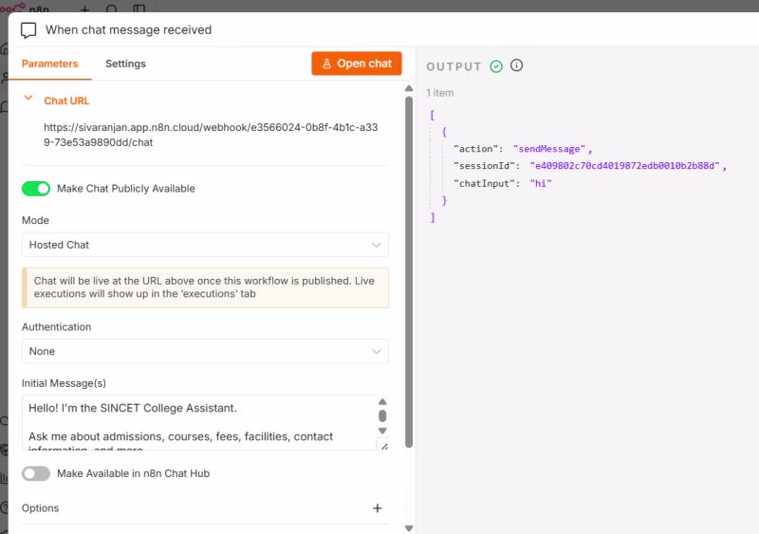
Task: Click the "hi" chatInput value
Action: [x=541, y=183]
